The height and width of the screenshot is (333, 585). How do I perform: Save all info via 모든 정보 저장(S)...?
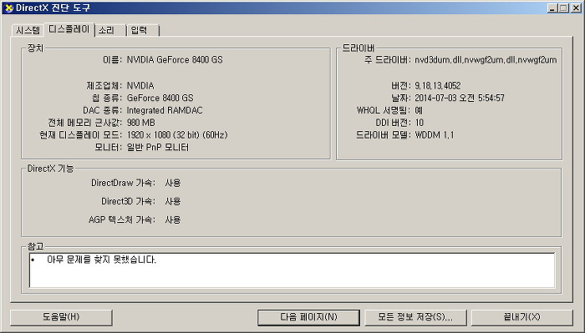click(x=415, y=317)
